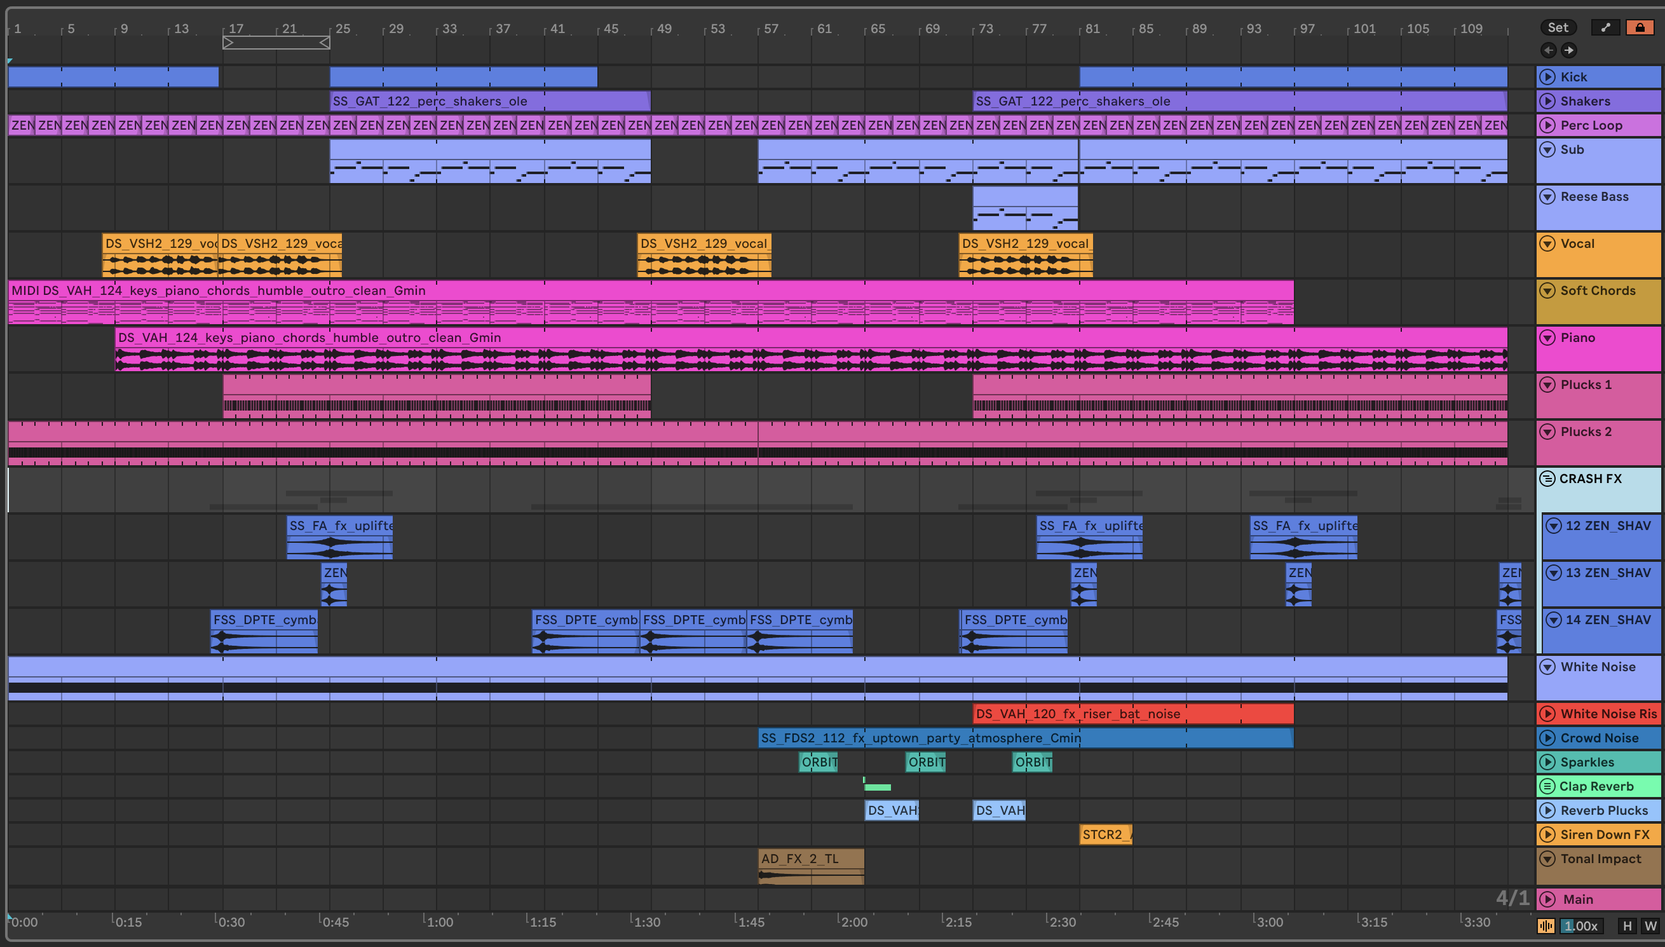Select the SS_FDS2_112_fx_uptown_party_atmosphere clip

(1026, 737)
